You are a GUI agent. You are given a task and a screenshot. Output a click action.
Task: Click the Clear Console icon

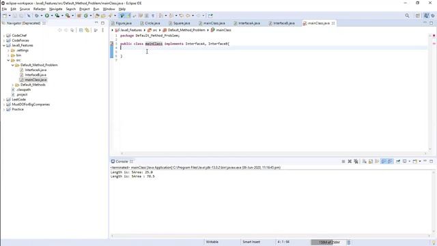[364, 161]
